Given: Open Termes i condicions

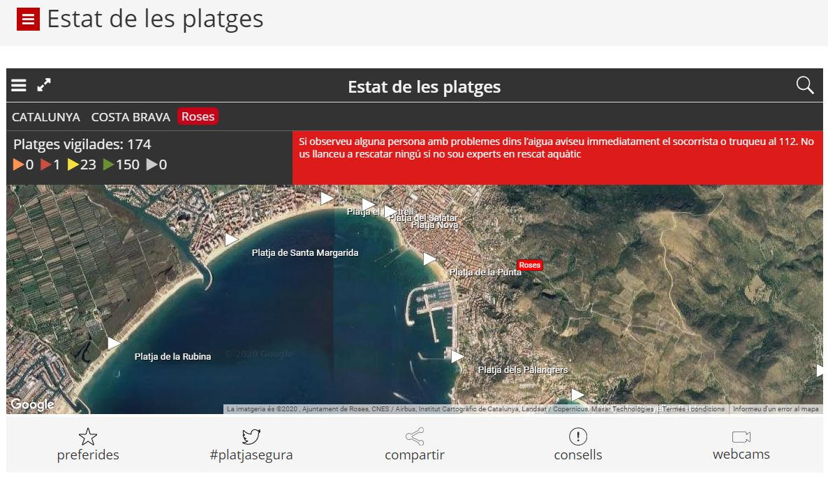Looking at the screenshot, I should [692, 409].
